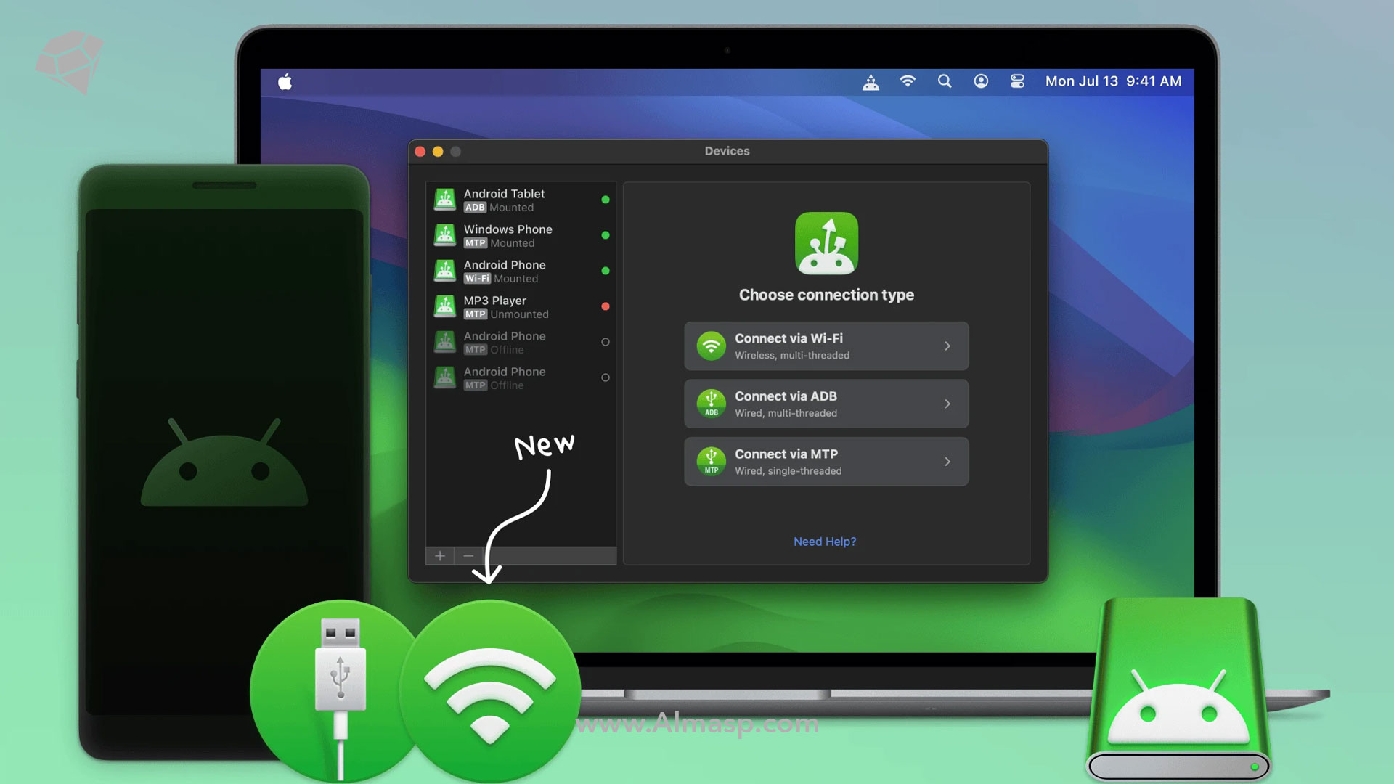Expand Connect via MTP chevron

(947, 462)
